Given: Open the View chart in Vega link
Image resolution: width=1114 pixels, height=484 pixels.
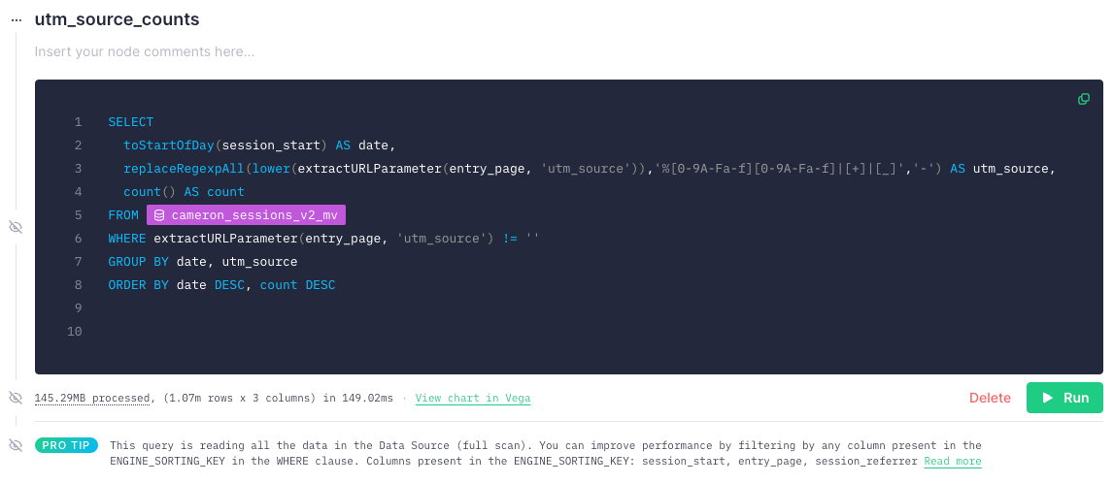Looking at the screenshot, I should click(473, 398).
